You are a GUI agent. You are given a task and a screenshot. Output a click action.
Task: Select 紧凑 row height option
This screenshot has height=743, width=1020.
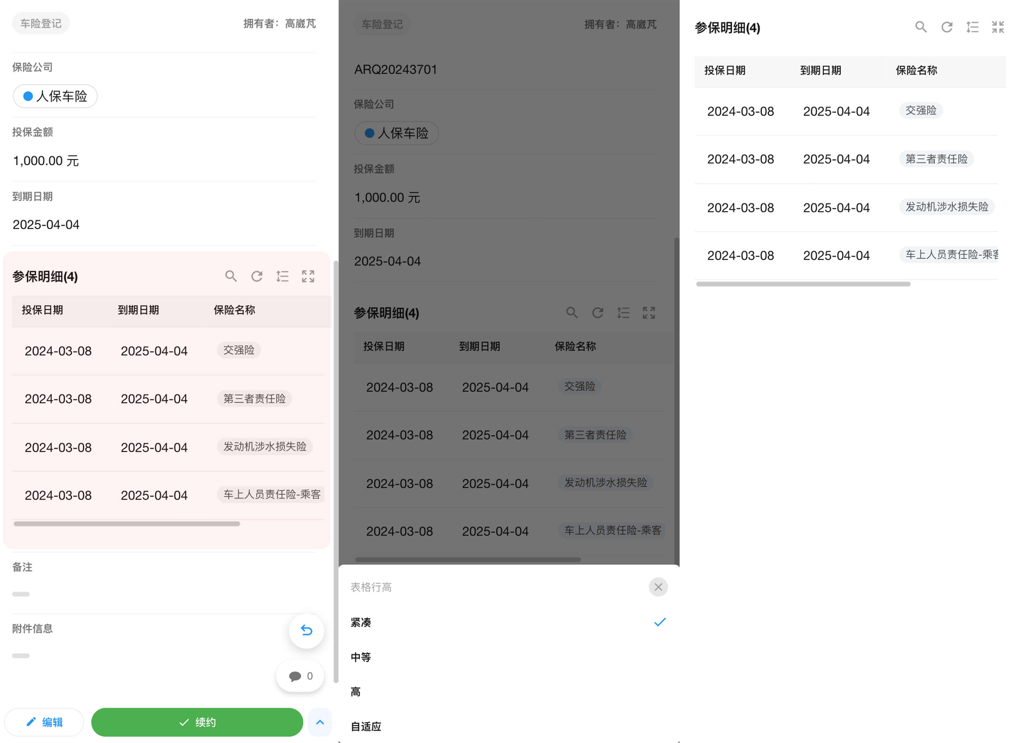tap(509, 623)
